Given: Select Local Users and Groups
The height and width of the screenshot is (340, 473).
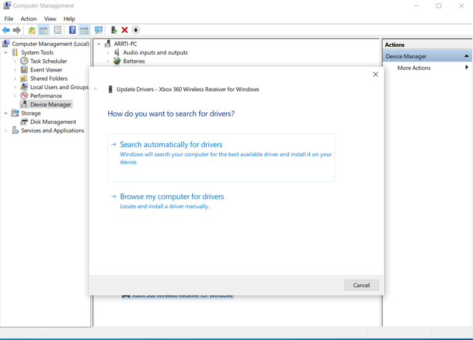Looking at the screenshot, I should pos(59,87).
